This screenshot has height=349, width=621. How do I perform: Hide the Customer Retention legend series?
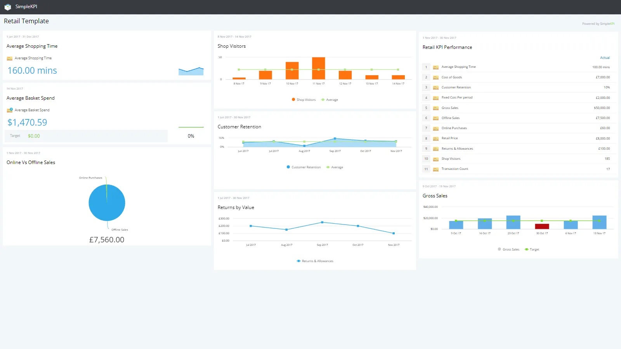[x=304, y=167]
